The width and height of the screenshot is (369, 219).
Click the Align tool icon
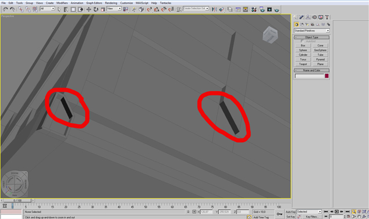(x=221, y=9)
